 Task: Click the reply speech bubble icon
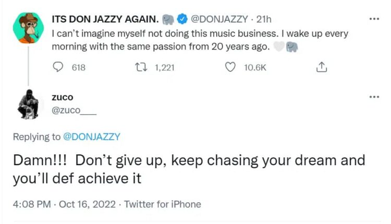pos(59,67)
